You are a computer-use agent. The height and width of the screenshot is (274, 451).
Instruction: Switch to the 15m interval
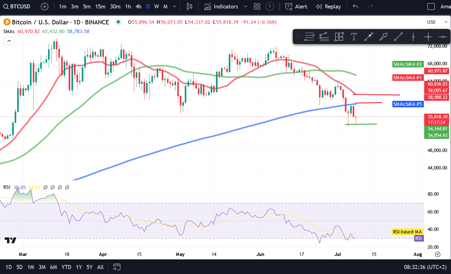pyautogui.click(x=100, y=7)
